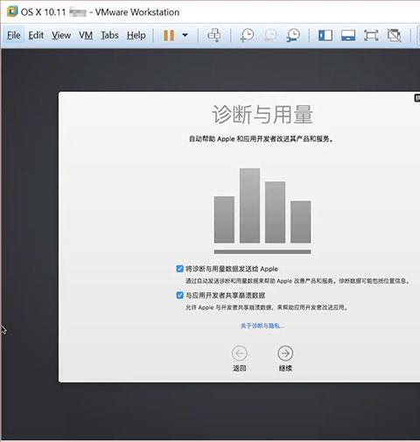Toggle the library sidebar view
This screenshot has width=420, height=442.
[x=325, y=36]
